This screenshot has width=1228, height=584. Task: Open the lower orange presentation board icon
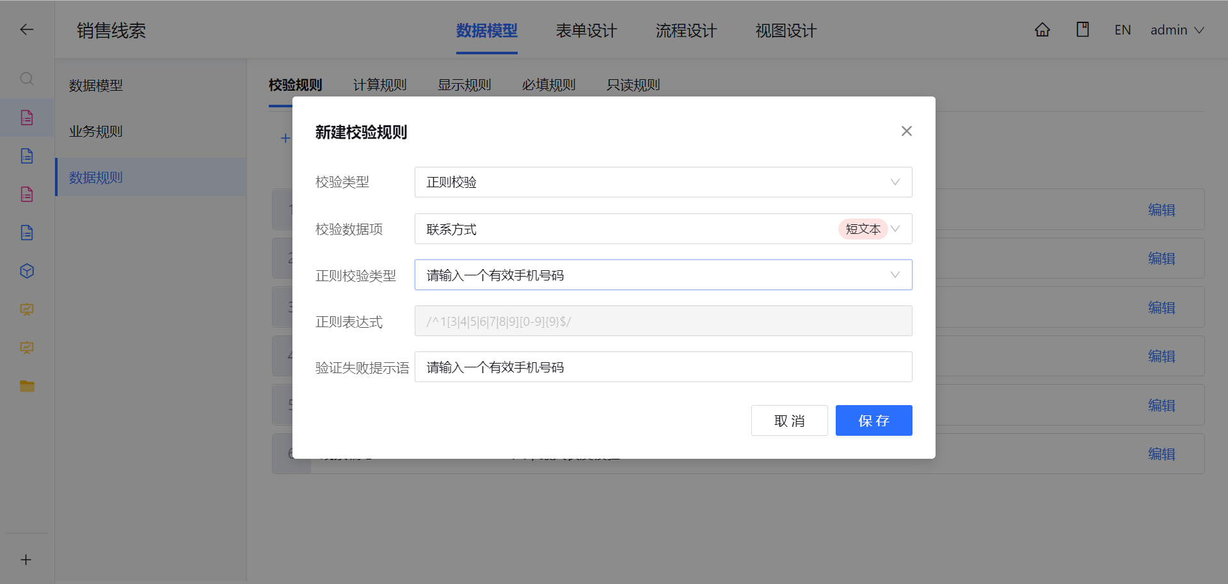click(26, 348)
